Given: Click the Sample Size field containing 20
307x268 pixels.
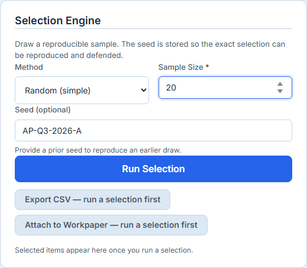Looking at the screenshot, I should pos(225,88).
